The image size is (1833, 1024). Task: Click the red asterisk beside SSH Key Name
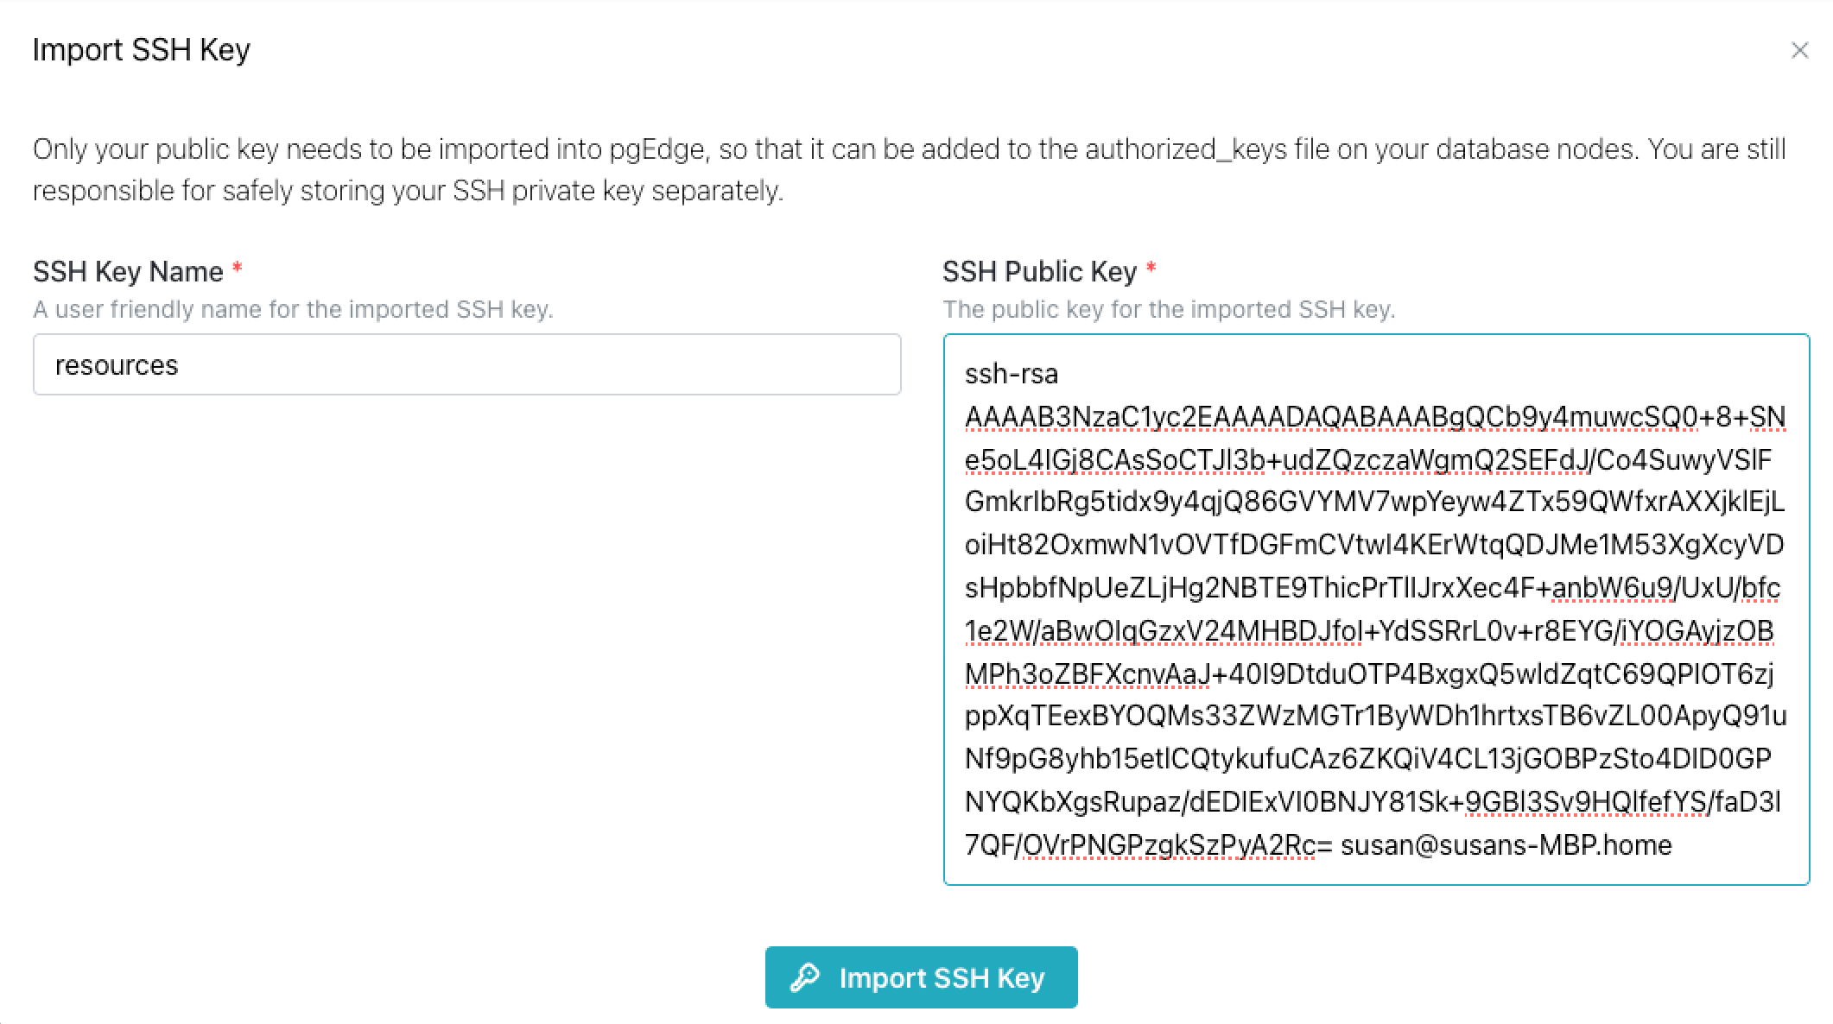pos(237,268)
